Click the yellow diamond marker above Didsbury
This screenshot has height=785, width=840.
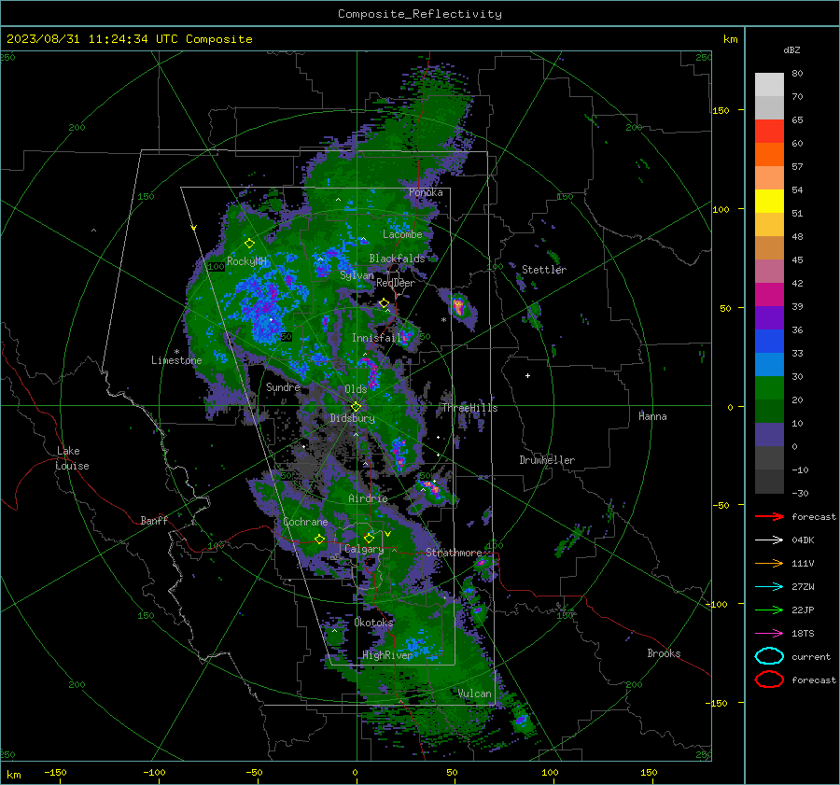coord(356,407)
